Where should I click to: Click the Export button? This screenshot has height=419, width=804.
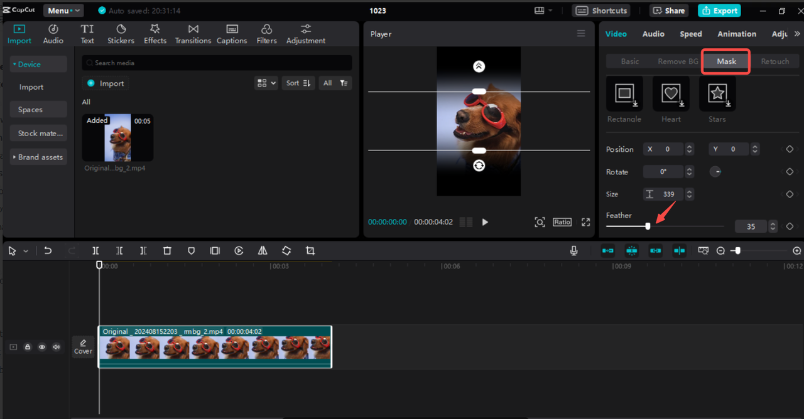tap(719, 11)
